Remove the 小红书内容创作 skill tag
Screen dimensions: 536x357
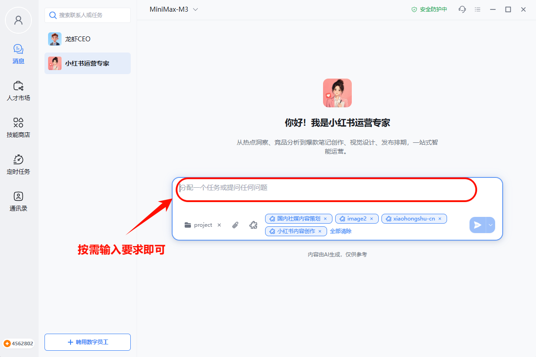320,231
